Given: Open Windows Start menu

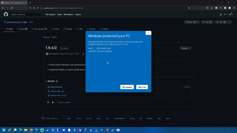Looking at the screenshot, I should 4,130.
